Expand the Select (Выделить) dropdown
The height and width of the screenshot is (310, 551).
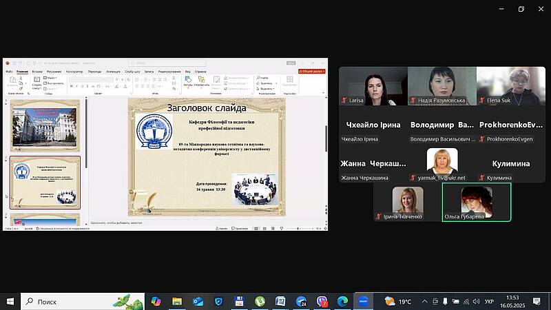267,87
